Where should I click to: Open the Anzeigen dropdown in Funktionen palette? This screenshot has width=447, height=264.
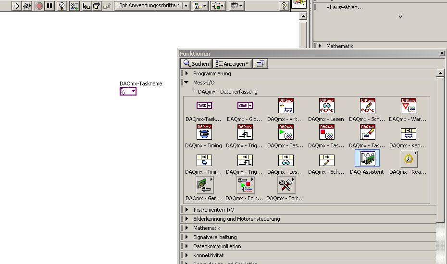[x=233, y=63]
